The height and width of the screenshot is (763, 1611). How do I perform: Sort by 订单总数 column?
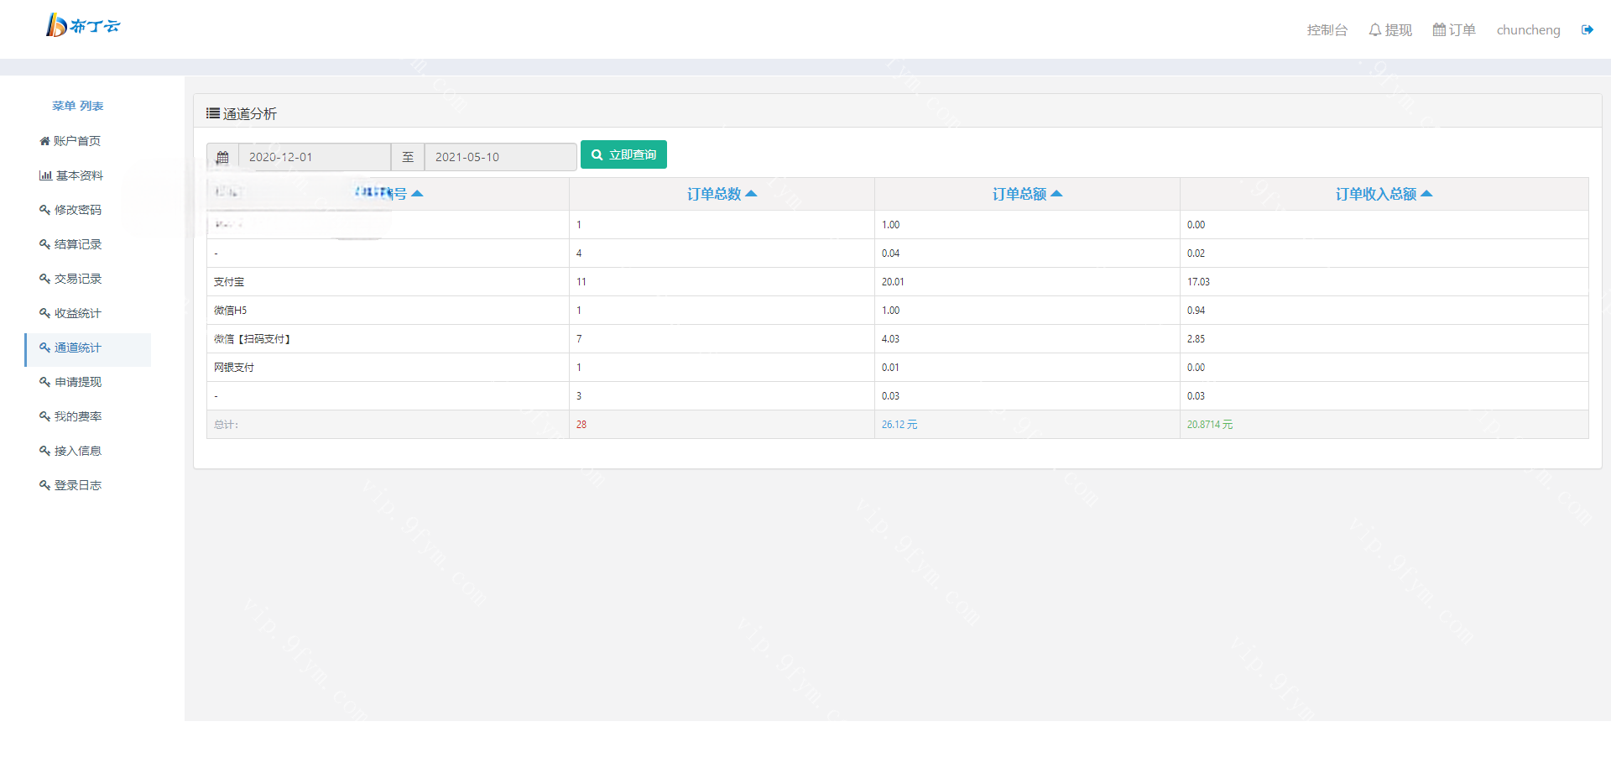[x=722, y=194]
